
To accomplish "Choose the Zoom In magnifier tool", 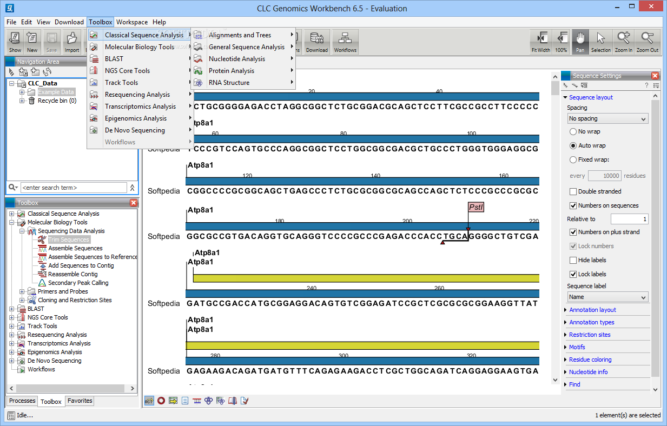I will pyautogui.click(x=623, y=42).
